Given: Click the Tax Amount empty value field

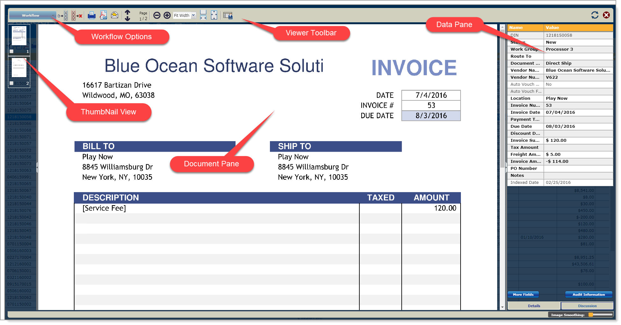Looking at the screenshot, I should click(578, 147).
